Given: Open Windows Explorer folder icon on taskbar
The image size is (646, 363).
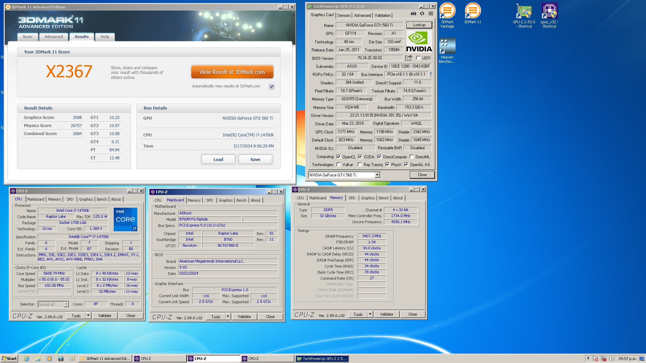Looking at the screenshot, I should [38, 359].
